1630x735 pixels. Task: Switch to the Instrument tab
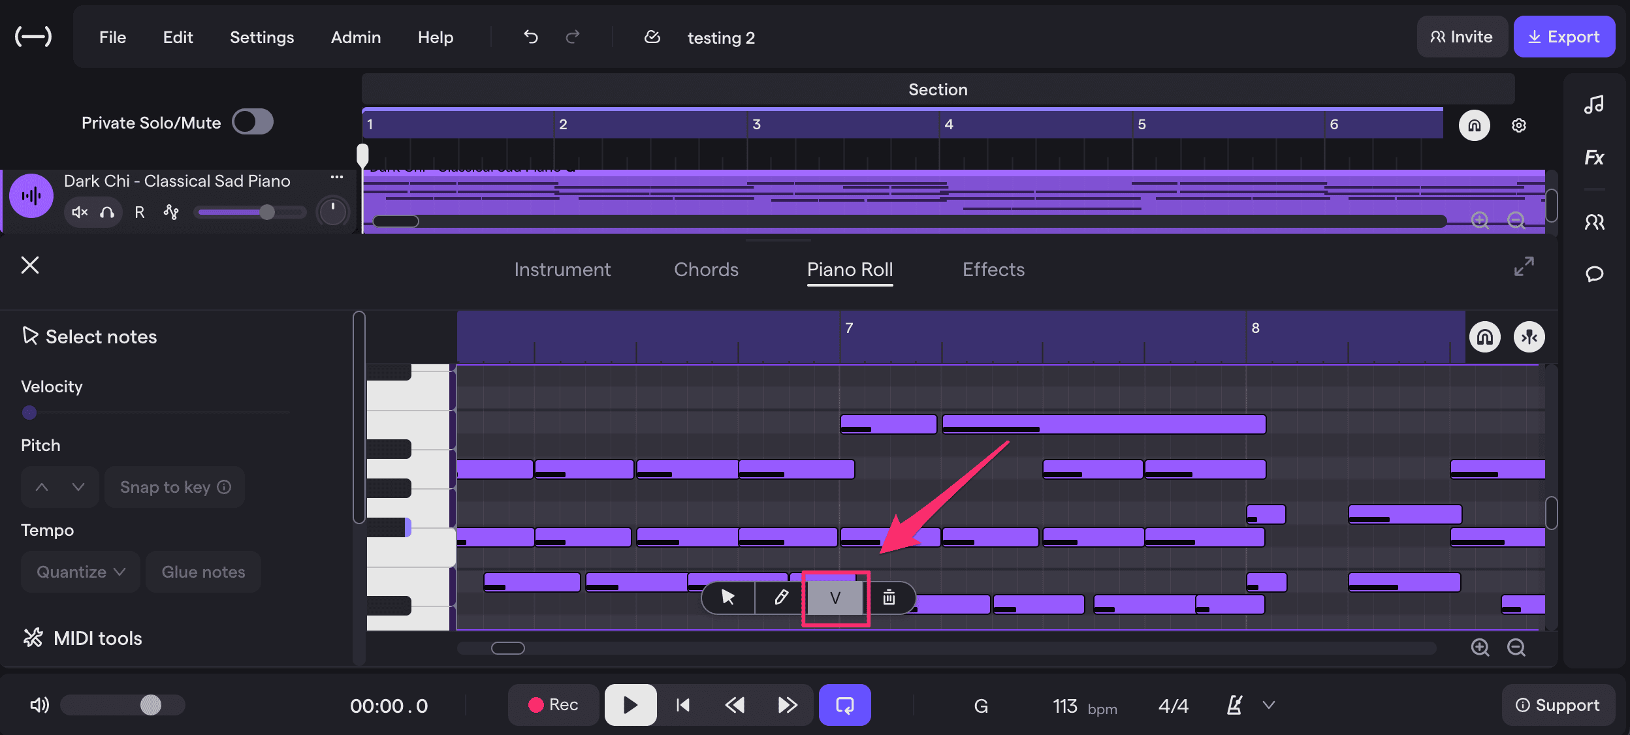tap(562, 270)
